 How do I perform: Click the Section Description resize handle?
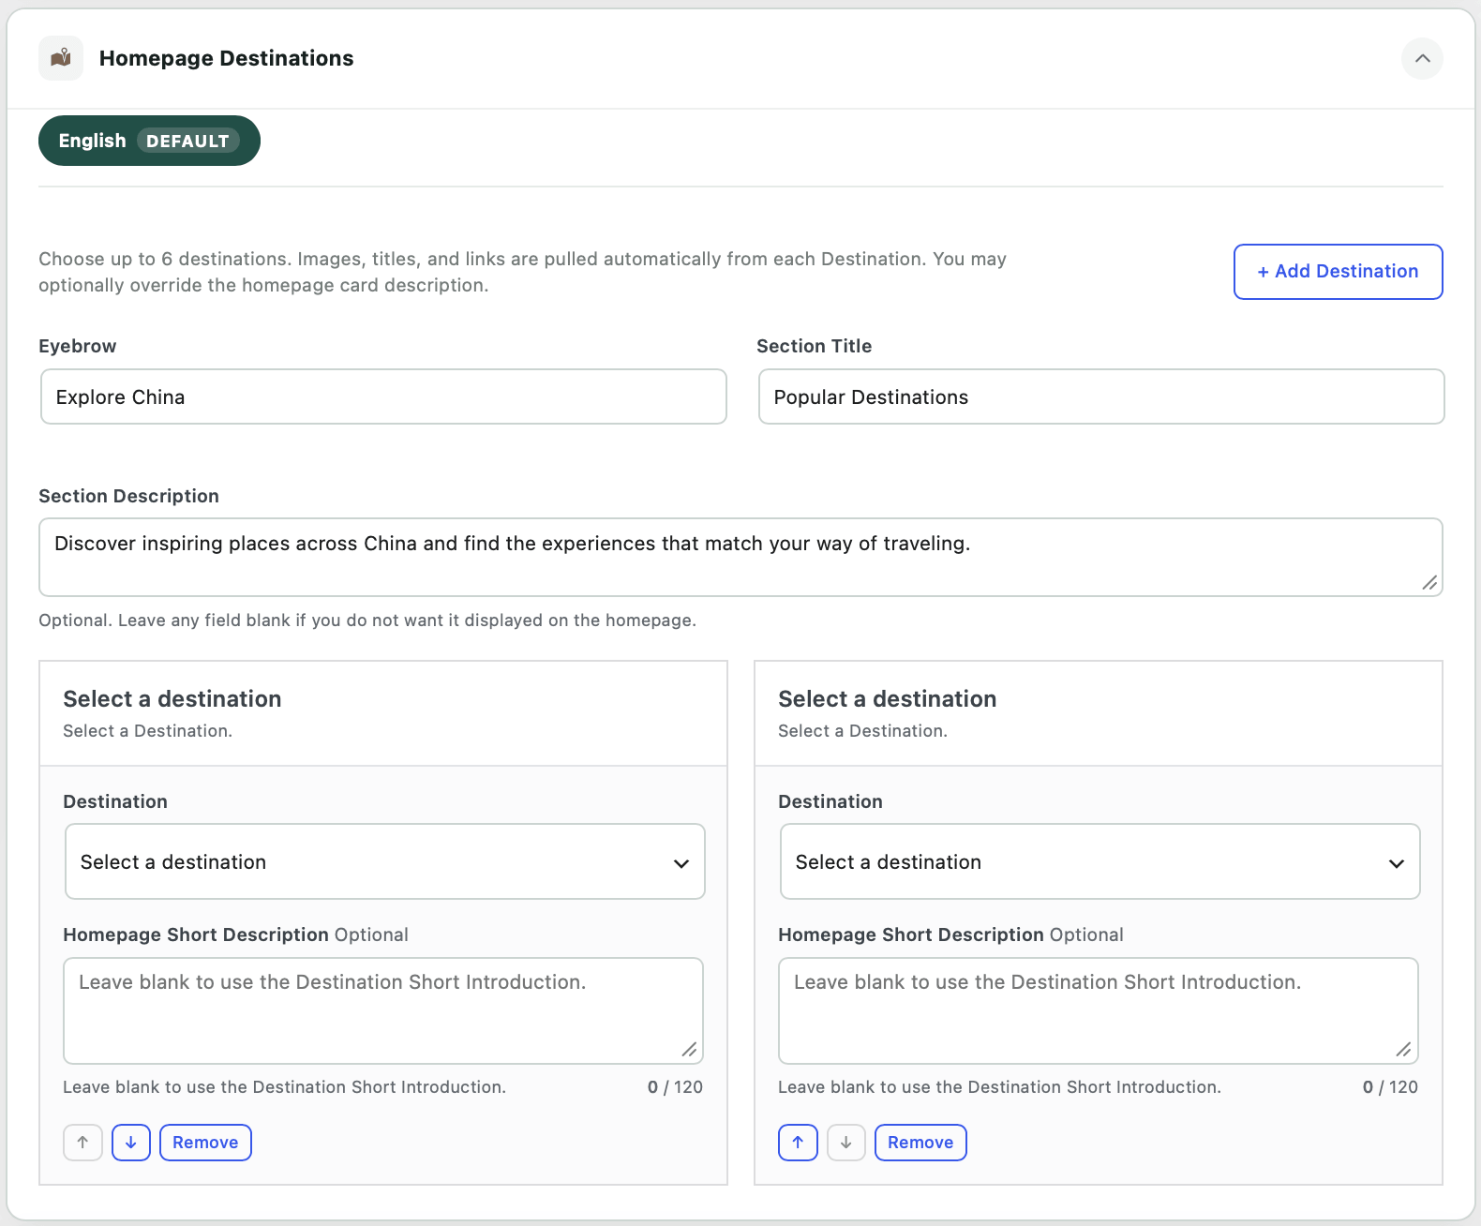[x=1429, y=583]
